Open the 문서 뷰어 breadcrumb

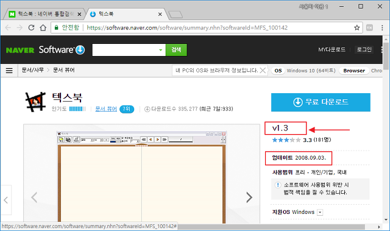[63, 70]
